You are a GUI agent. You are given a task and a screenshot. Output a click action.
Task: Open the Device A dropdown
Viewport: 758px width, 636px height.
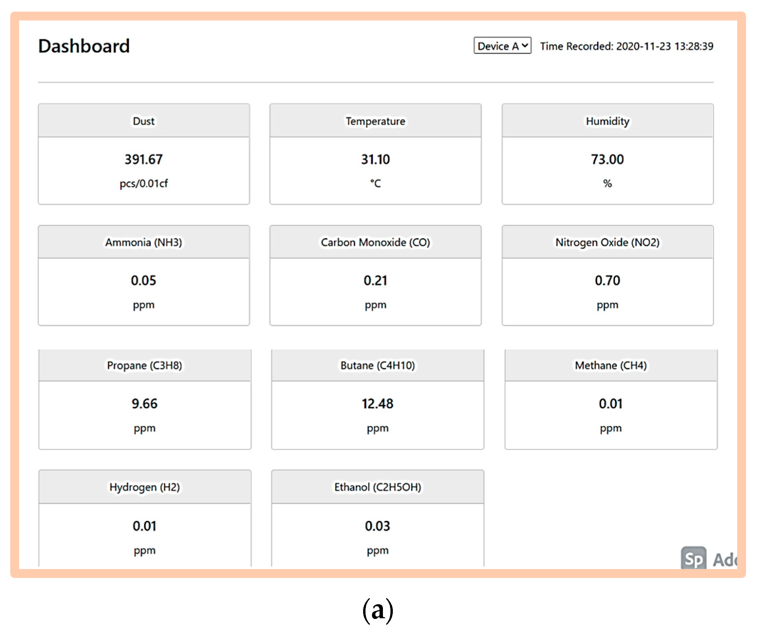[x=502, y=46]
